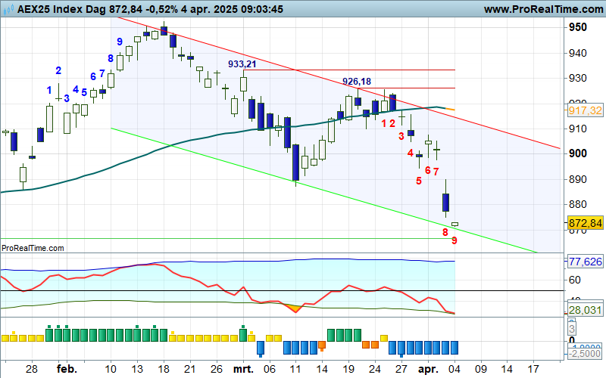Click the yellow 872,84 current price label
This screenshot has width=606, height=378.
(584, 223)
